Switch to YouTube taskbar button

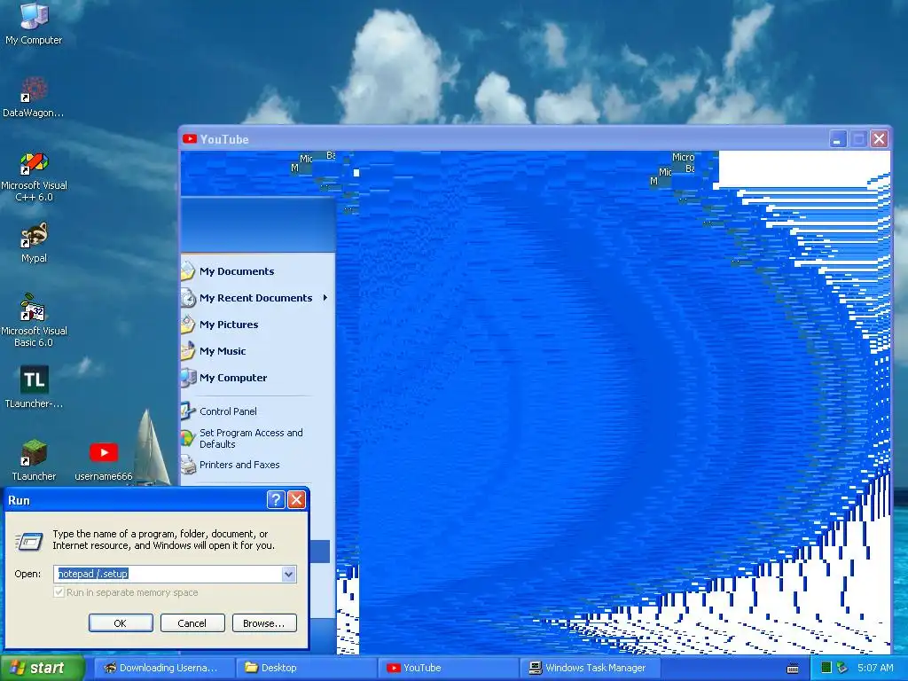click(450, 668)
